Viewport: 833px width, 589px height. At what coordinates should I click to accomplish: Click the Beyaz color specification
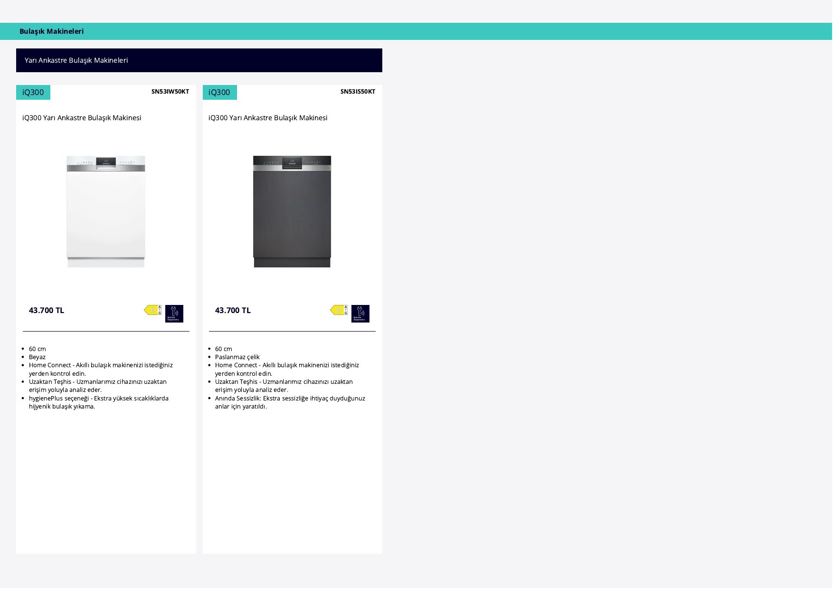coord(37,357)
